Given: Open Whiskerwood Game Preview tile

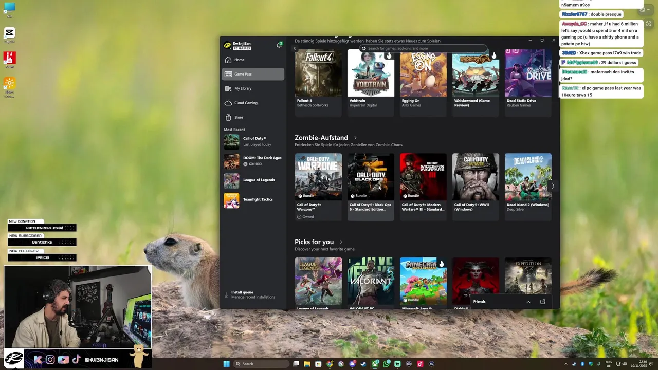Looking at the screenshot, I should click(476, 82).
